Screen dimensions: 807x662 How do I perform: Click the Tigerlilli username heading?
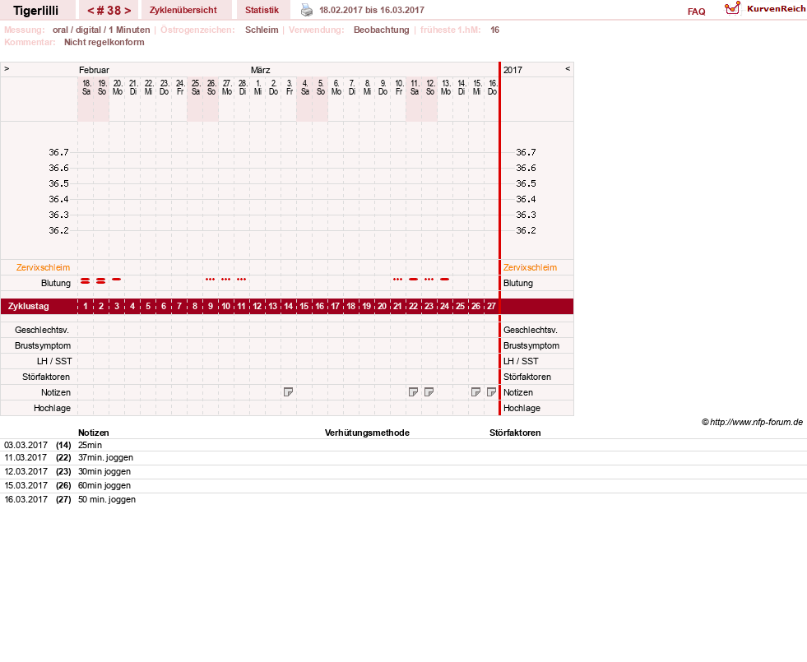click(x=36, y=11)
